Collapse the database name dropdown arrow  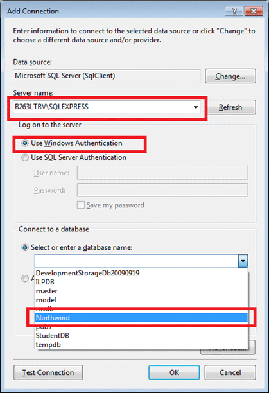point(243,261)
